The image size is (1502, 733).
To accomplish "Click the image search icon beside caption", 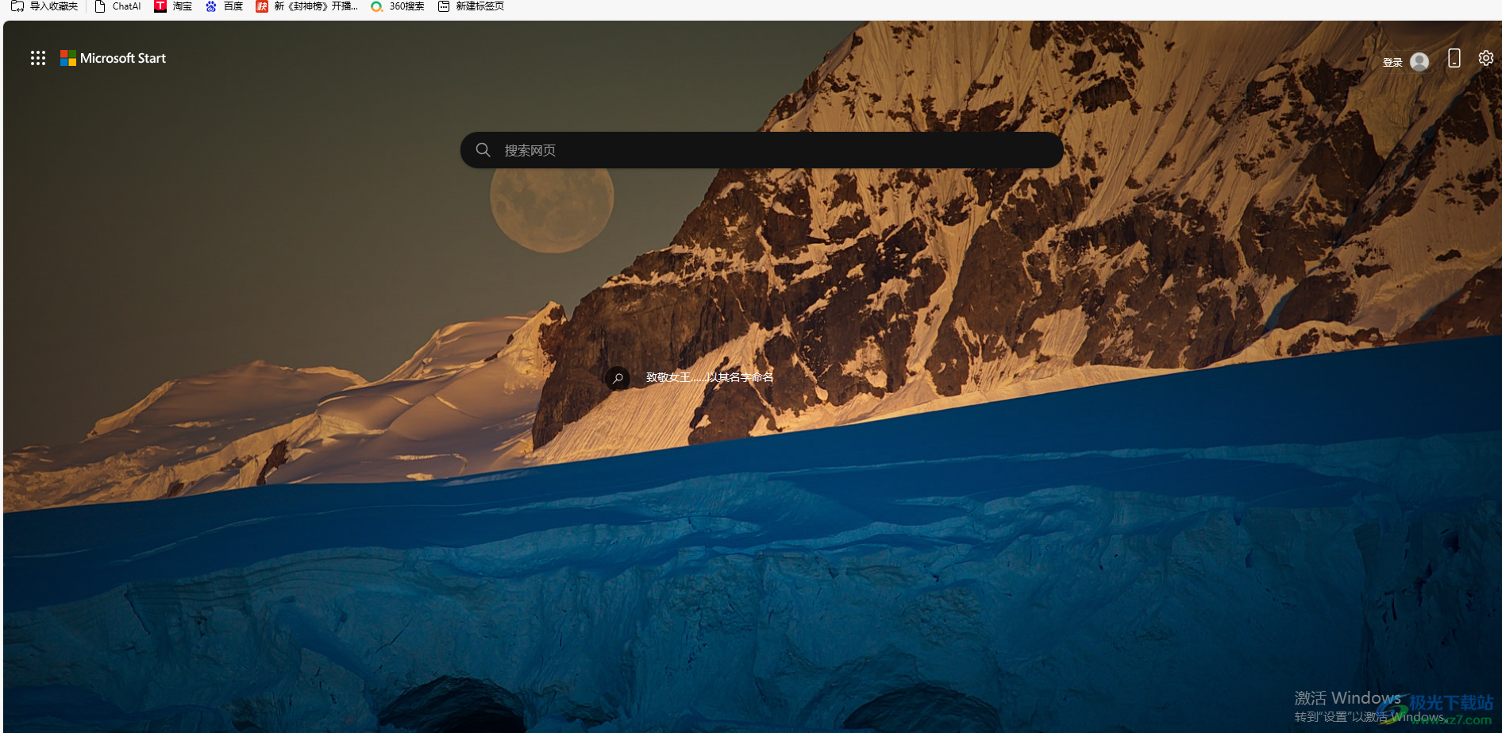I will [618, 378].
